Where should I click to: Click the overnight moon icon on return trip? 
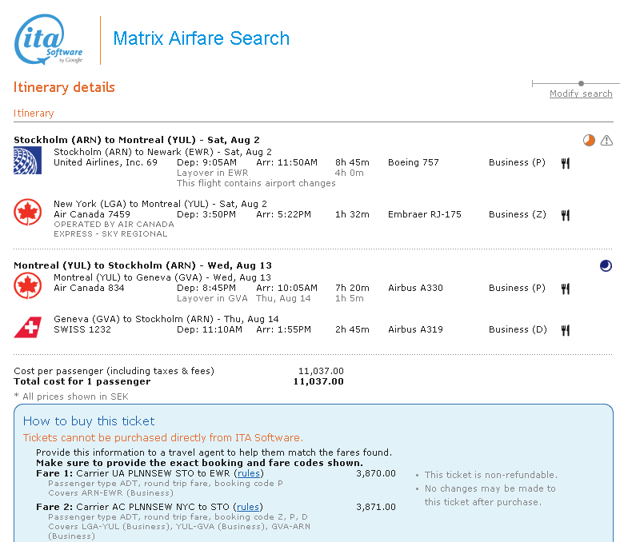[x=606, y=265]
